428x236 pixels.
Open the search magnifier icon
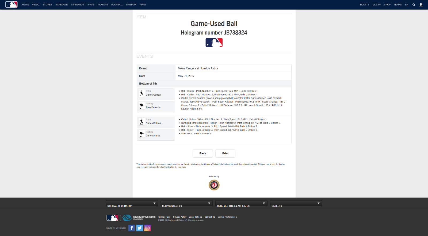point(414,5)
